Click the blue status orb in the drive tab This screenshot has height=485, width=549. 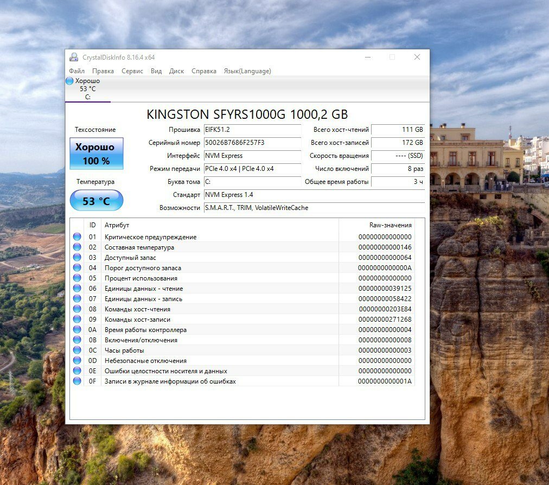[69, 81]
